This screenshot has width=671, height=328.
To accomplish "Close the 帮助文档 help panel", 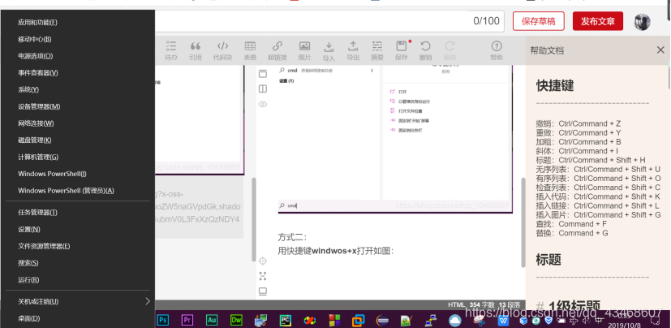I will (x=660, y=50).
